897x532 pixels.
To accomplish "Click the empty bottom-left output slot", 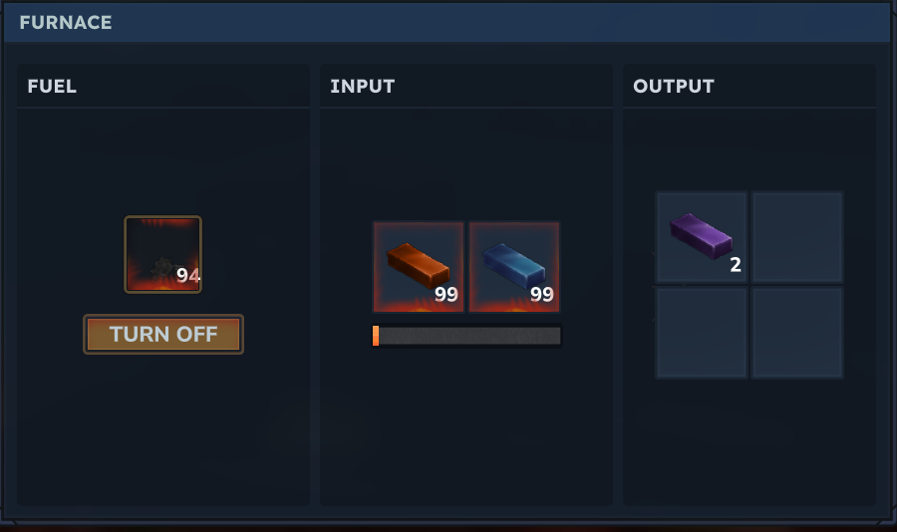I will pos(702,333).
